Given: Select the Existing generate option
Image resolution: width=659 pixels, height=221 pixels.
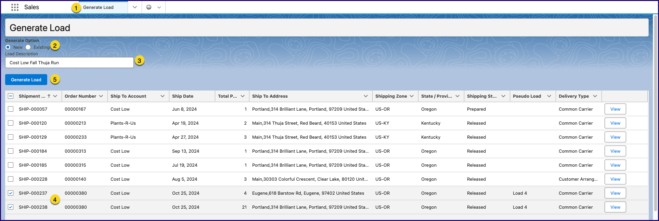Looking at the screenshot, I should 28,47.
